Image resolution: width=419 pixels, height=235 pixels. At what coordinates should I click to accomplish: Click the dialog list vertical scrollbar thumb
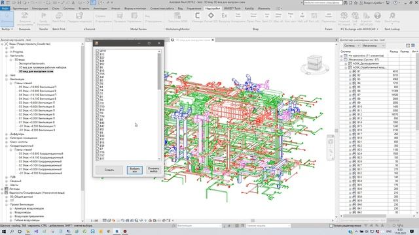pos(159,71)
